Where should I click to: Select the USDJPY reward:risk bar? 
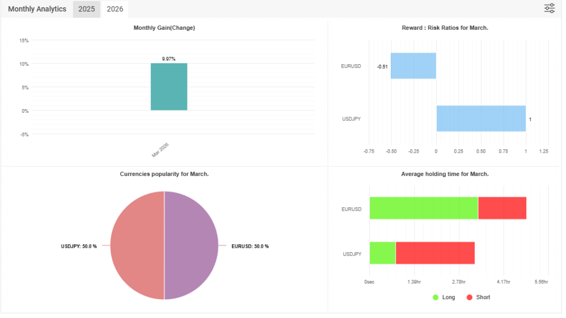click(x=481, y=118)
